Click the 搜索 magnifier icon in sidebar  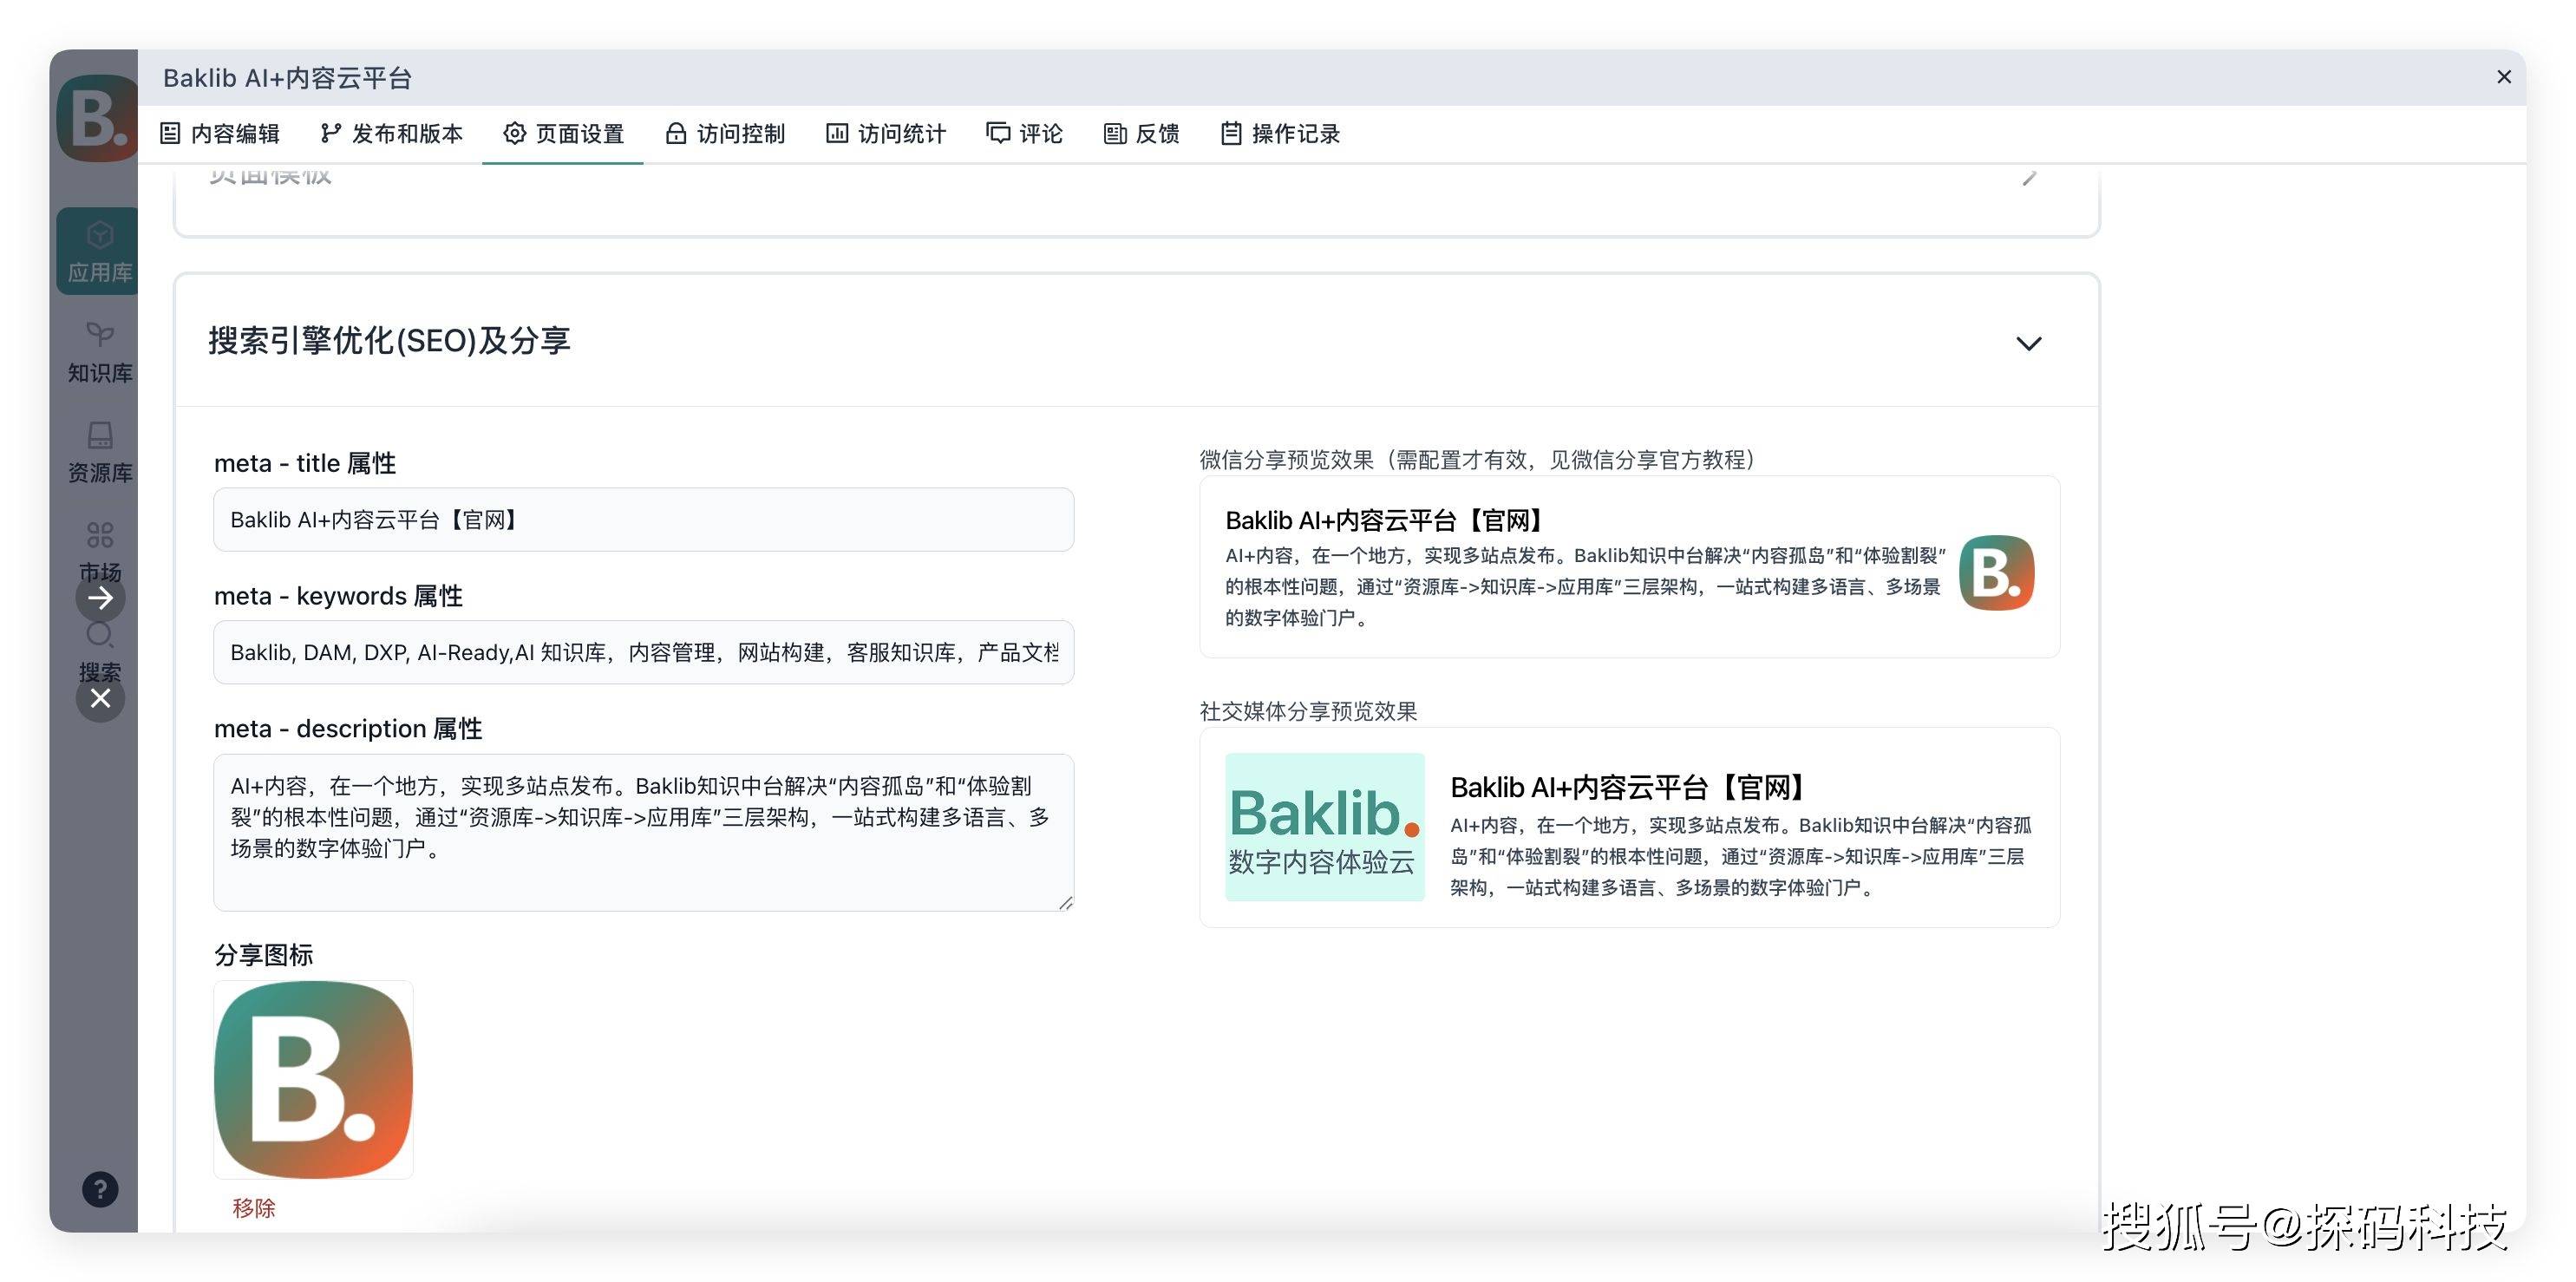coord(99,636)
